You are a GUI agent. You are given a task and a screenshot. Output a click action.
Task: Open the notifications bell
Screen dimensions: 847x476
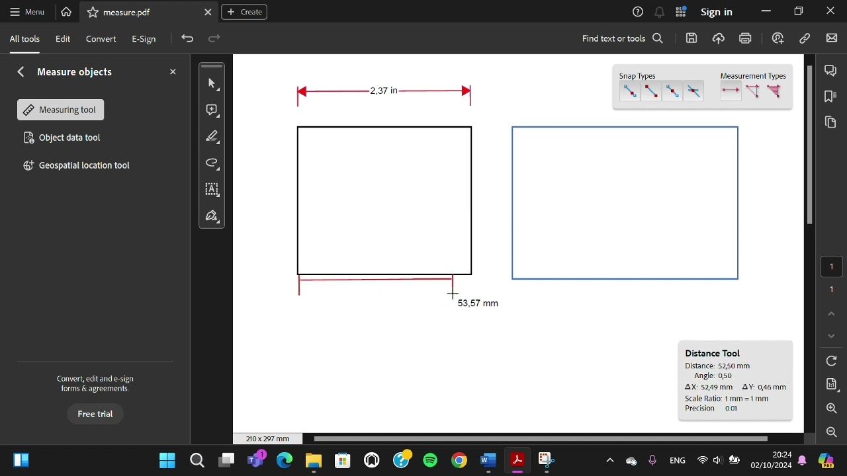pos(660,12)
